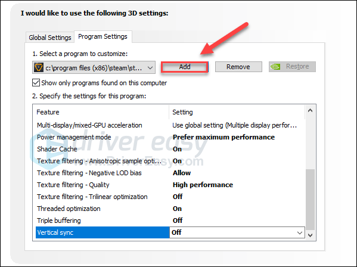Click the settings list scrollbar thumb
Viewport: 357px width, 267px height.
[310, 200]
